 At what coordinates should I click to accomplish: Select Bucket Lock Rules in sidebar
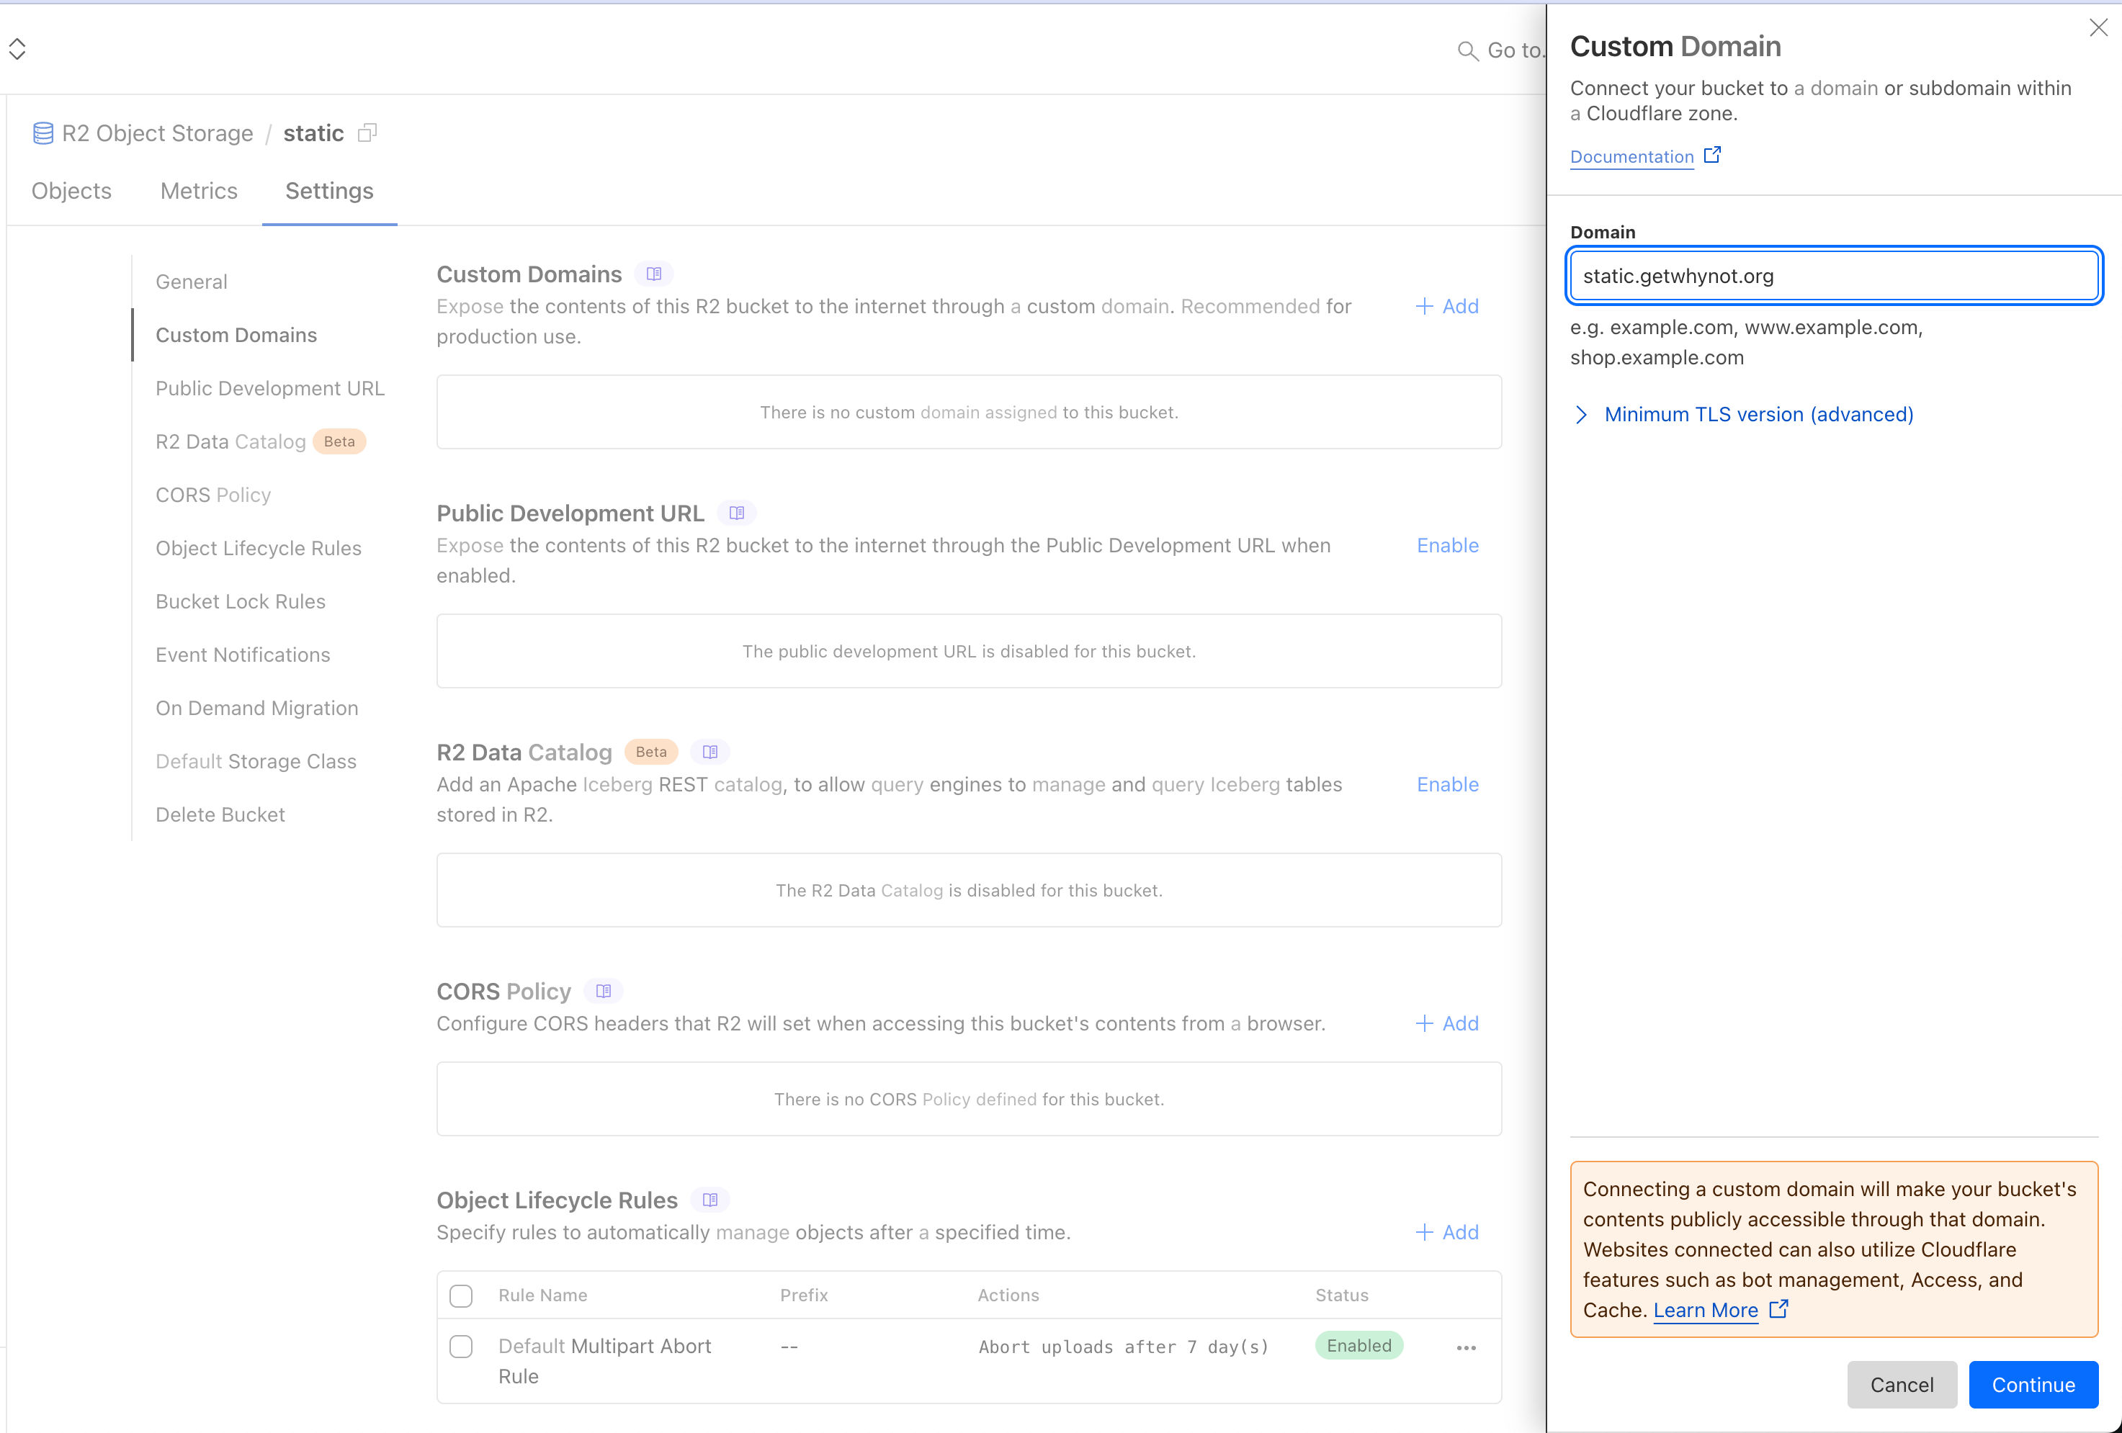click(240, 601)
